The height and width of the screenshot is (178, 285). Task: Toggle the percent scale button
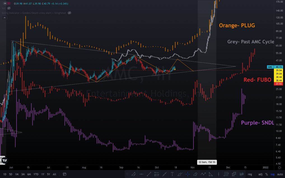(267, 174)
